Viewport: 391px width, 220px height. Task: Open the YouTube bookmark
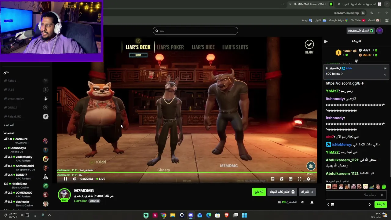point(358,20)
